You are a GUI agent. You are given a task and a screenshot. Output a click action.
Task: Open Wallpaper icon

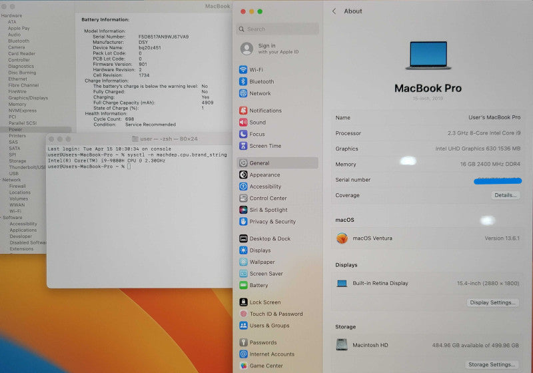coord(243,262)
